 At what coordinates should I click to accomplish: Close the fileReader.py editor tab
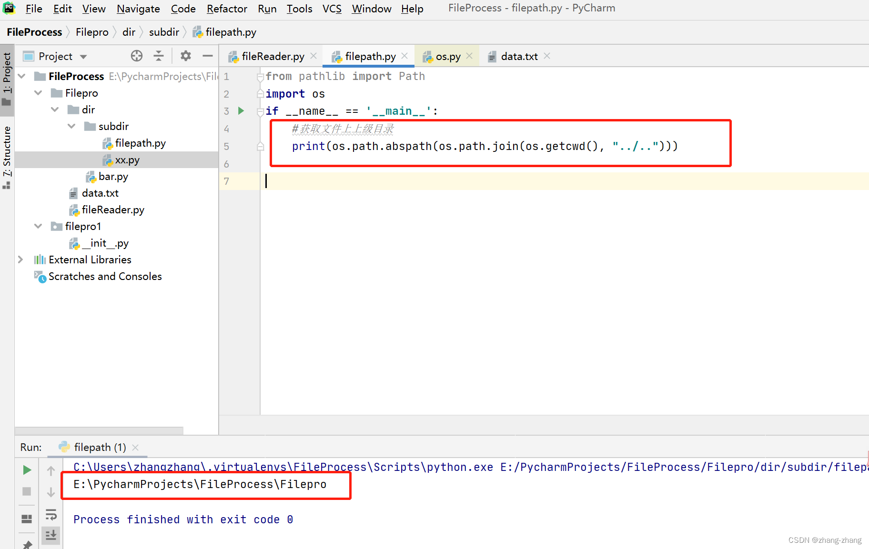coord(313,56)
